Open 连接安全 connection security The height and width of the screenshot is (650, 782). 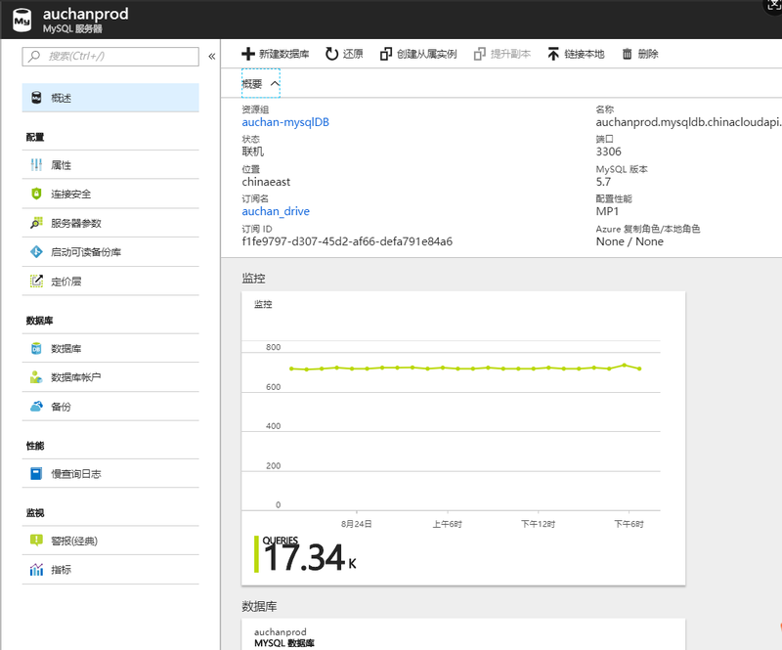[x=110, y=195]
